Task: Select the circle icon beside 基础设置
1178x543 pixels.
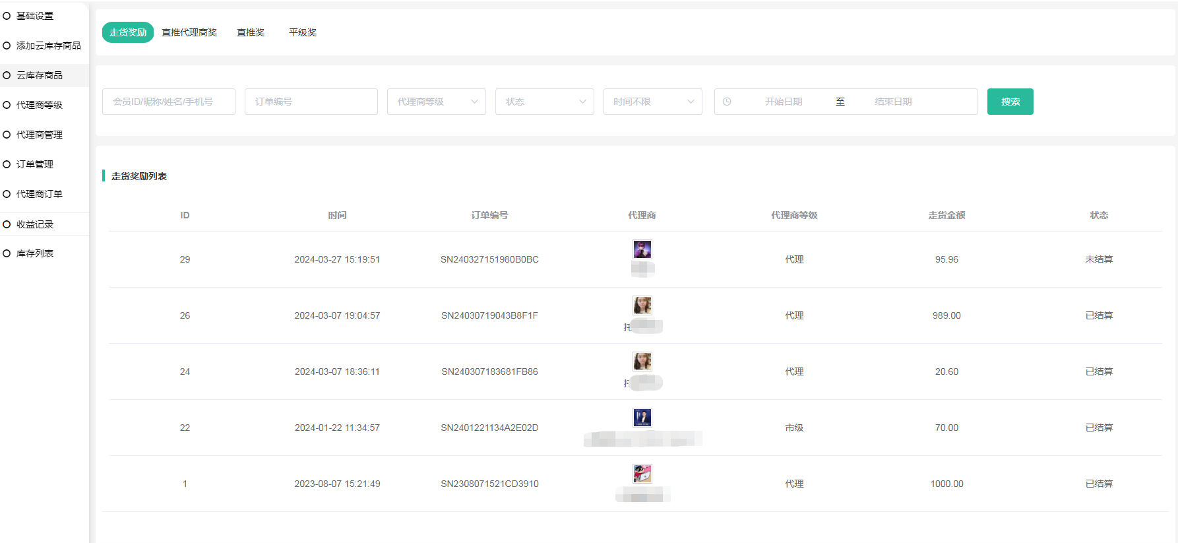Action: tap(7, 16)
